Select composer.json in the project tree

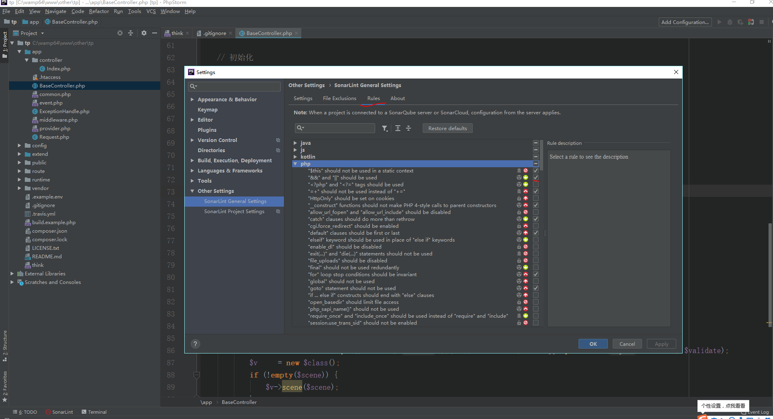pyautogui.click(x=50, y=231)
